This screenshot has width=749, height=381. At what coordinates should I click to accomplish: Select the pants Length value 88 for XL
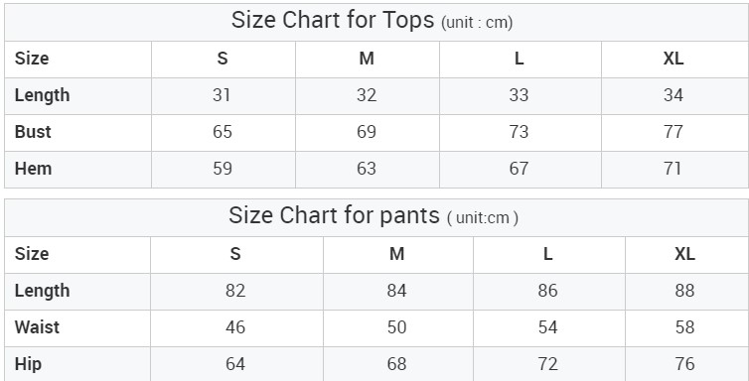coord(684,291)
